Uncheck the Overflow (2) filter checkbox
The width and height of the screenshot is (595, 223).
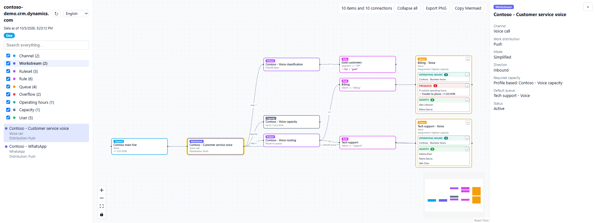pos(8,94)
